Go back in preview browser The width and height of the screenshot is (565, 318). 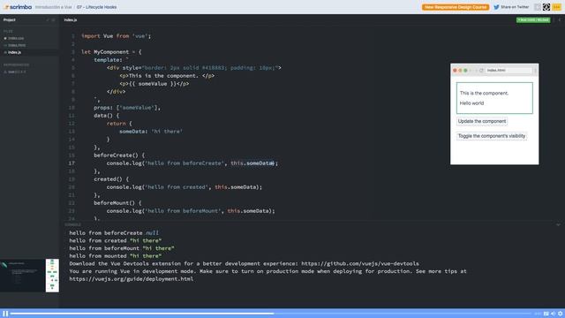(471, 71)
